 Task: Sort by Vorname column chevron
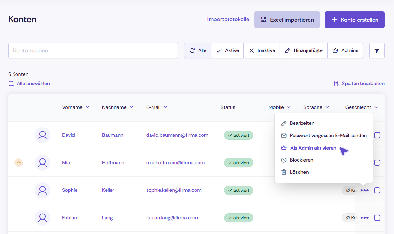(x=87, y=107)
